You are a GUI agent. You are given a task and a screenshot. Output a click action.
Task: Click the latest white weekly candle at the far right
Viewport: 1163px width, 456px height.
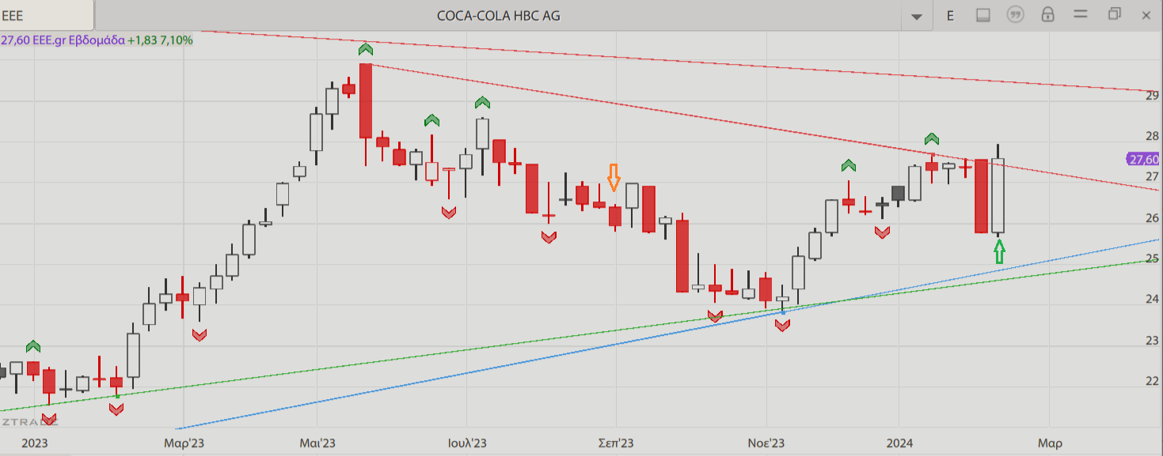tap(998, 195)
